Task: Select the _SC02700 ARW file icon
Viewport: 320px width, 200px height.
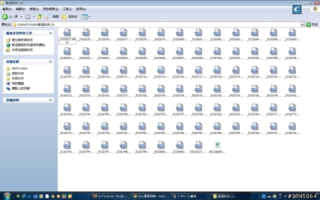Action: click(217, 51)
